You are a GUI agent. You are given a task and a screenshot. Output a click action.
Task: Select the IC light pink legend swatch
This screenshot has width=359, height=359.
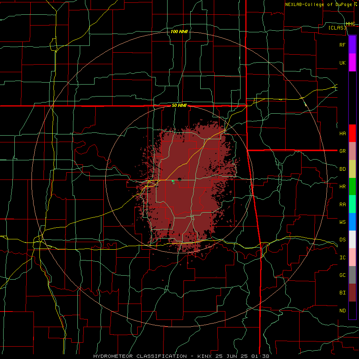[352, 257]
